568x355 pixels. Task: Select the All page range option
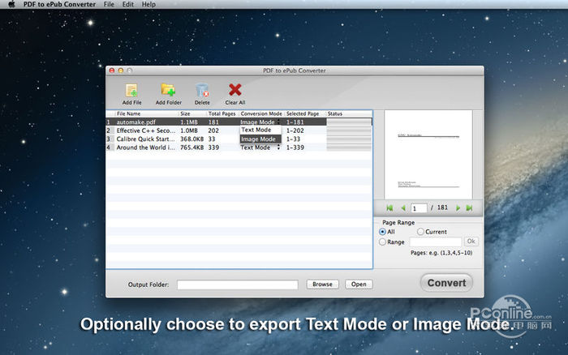coord(382,232)
